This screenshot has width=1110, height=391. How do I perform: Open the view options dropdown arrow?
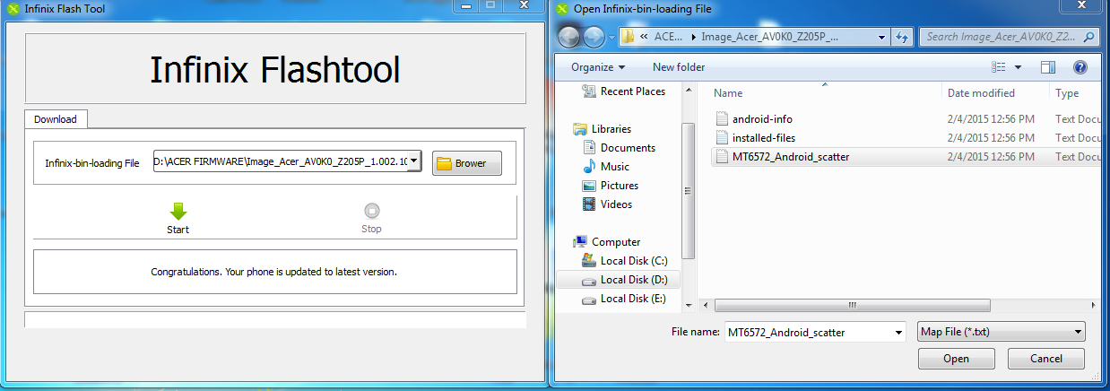[1018, 67]
